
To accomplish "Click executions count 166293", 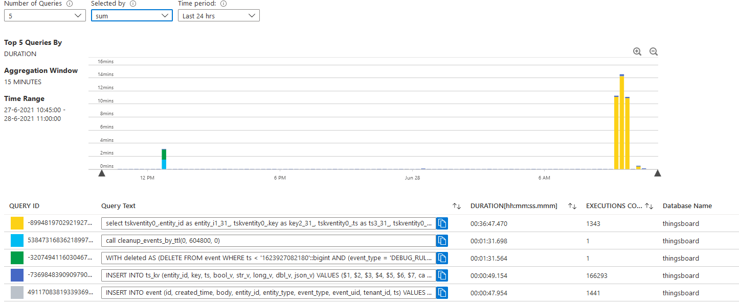I will tap(597, 275).
